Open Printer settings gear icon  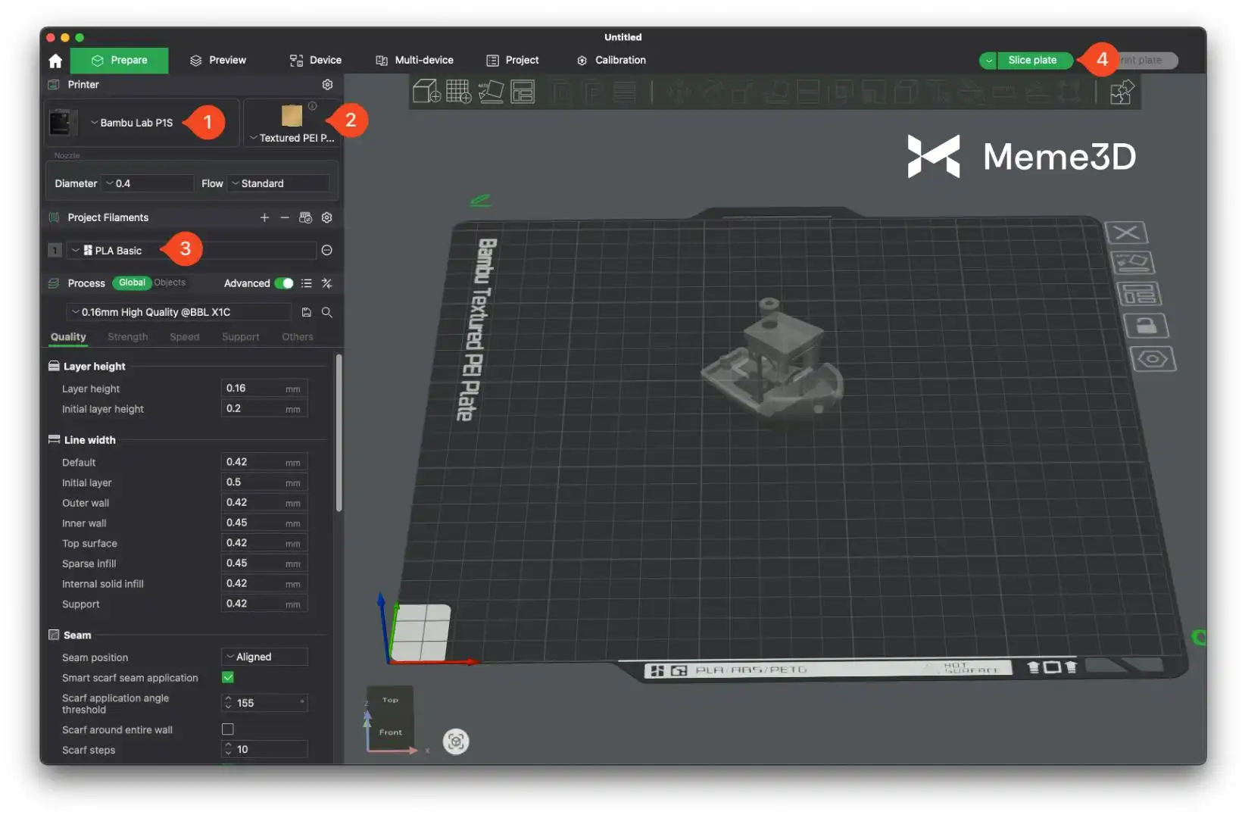[327, 85]
